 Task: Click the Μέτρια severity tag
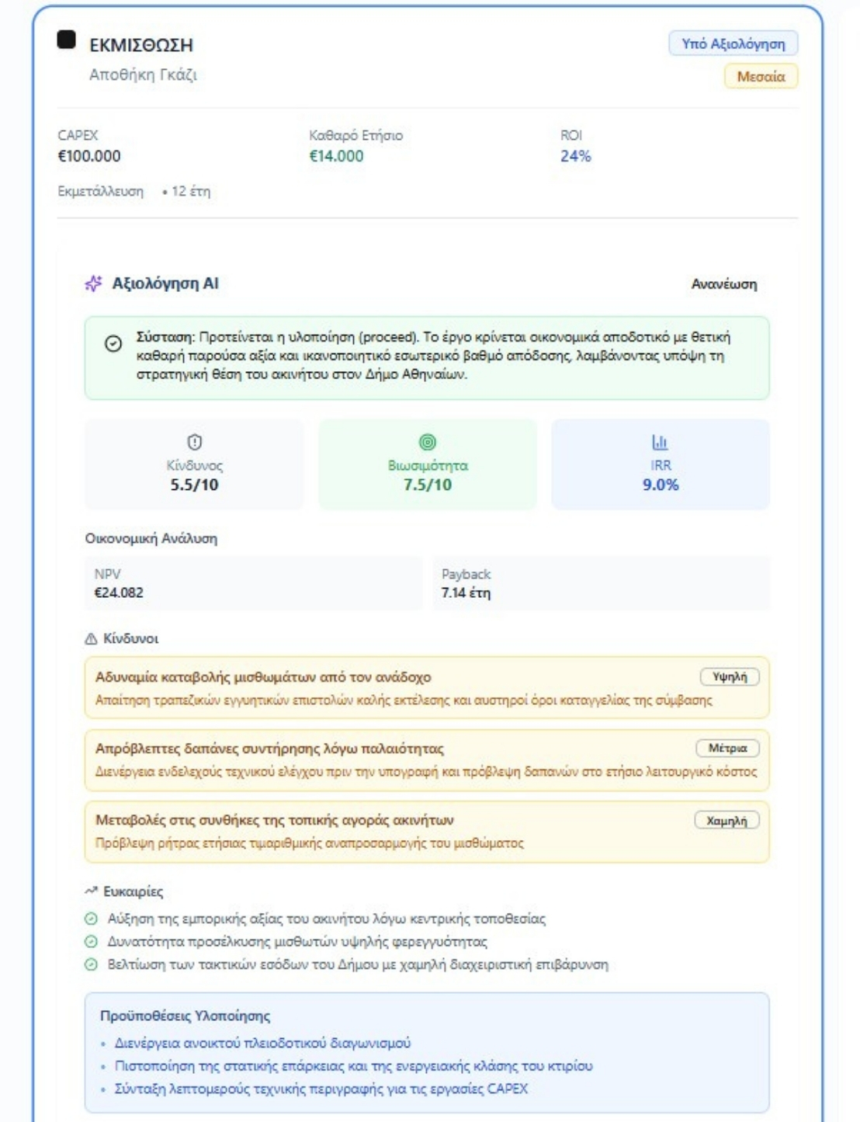727,749
